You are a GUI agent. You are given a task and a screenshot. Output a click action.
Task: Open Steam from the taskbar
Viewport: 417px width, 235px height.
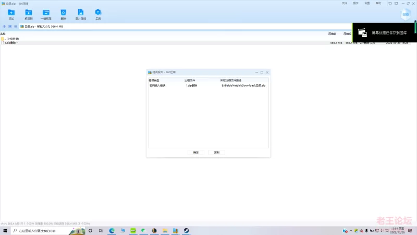point(186,230)
